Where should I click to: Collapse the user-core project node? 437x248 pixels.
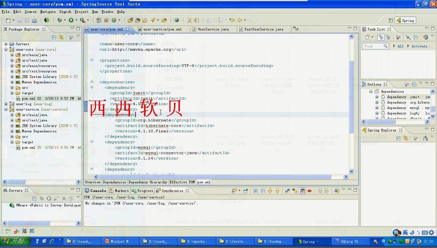tap(6, 49)
